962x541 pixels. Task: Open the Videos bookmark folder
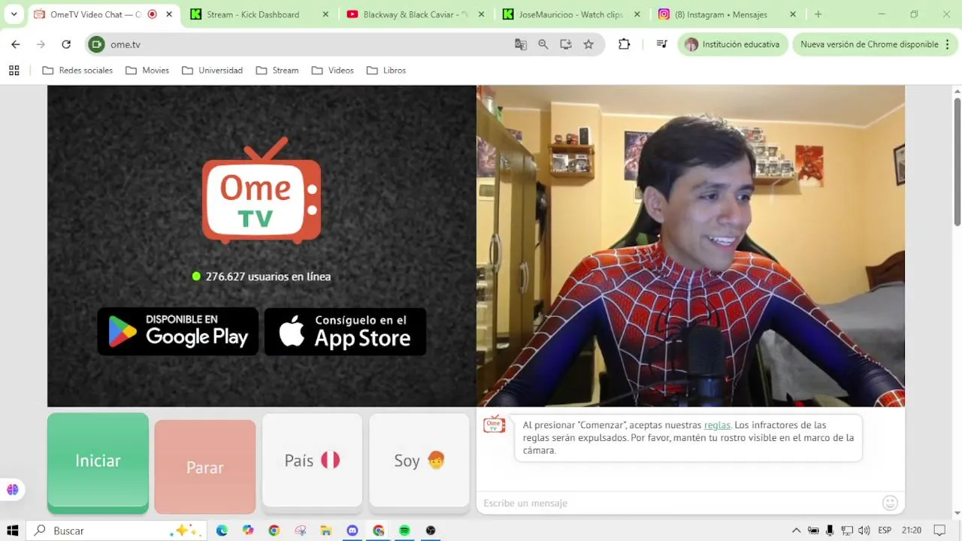(x=333, y=71)
